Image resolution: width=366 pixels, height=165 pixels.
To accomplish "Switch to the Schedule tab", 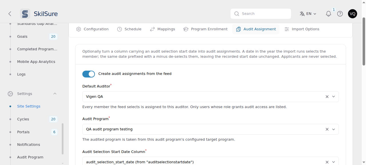I will click(129, 29).
